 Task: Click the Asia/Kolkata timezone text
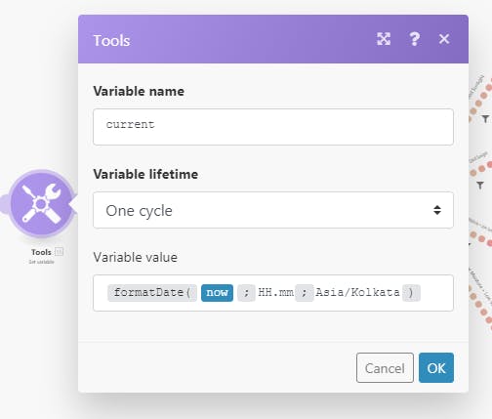(x=357, y=292)
